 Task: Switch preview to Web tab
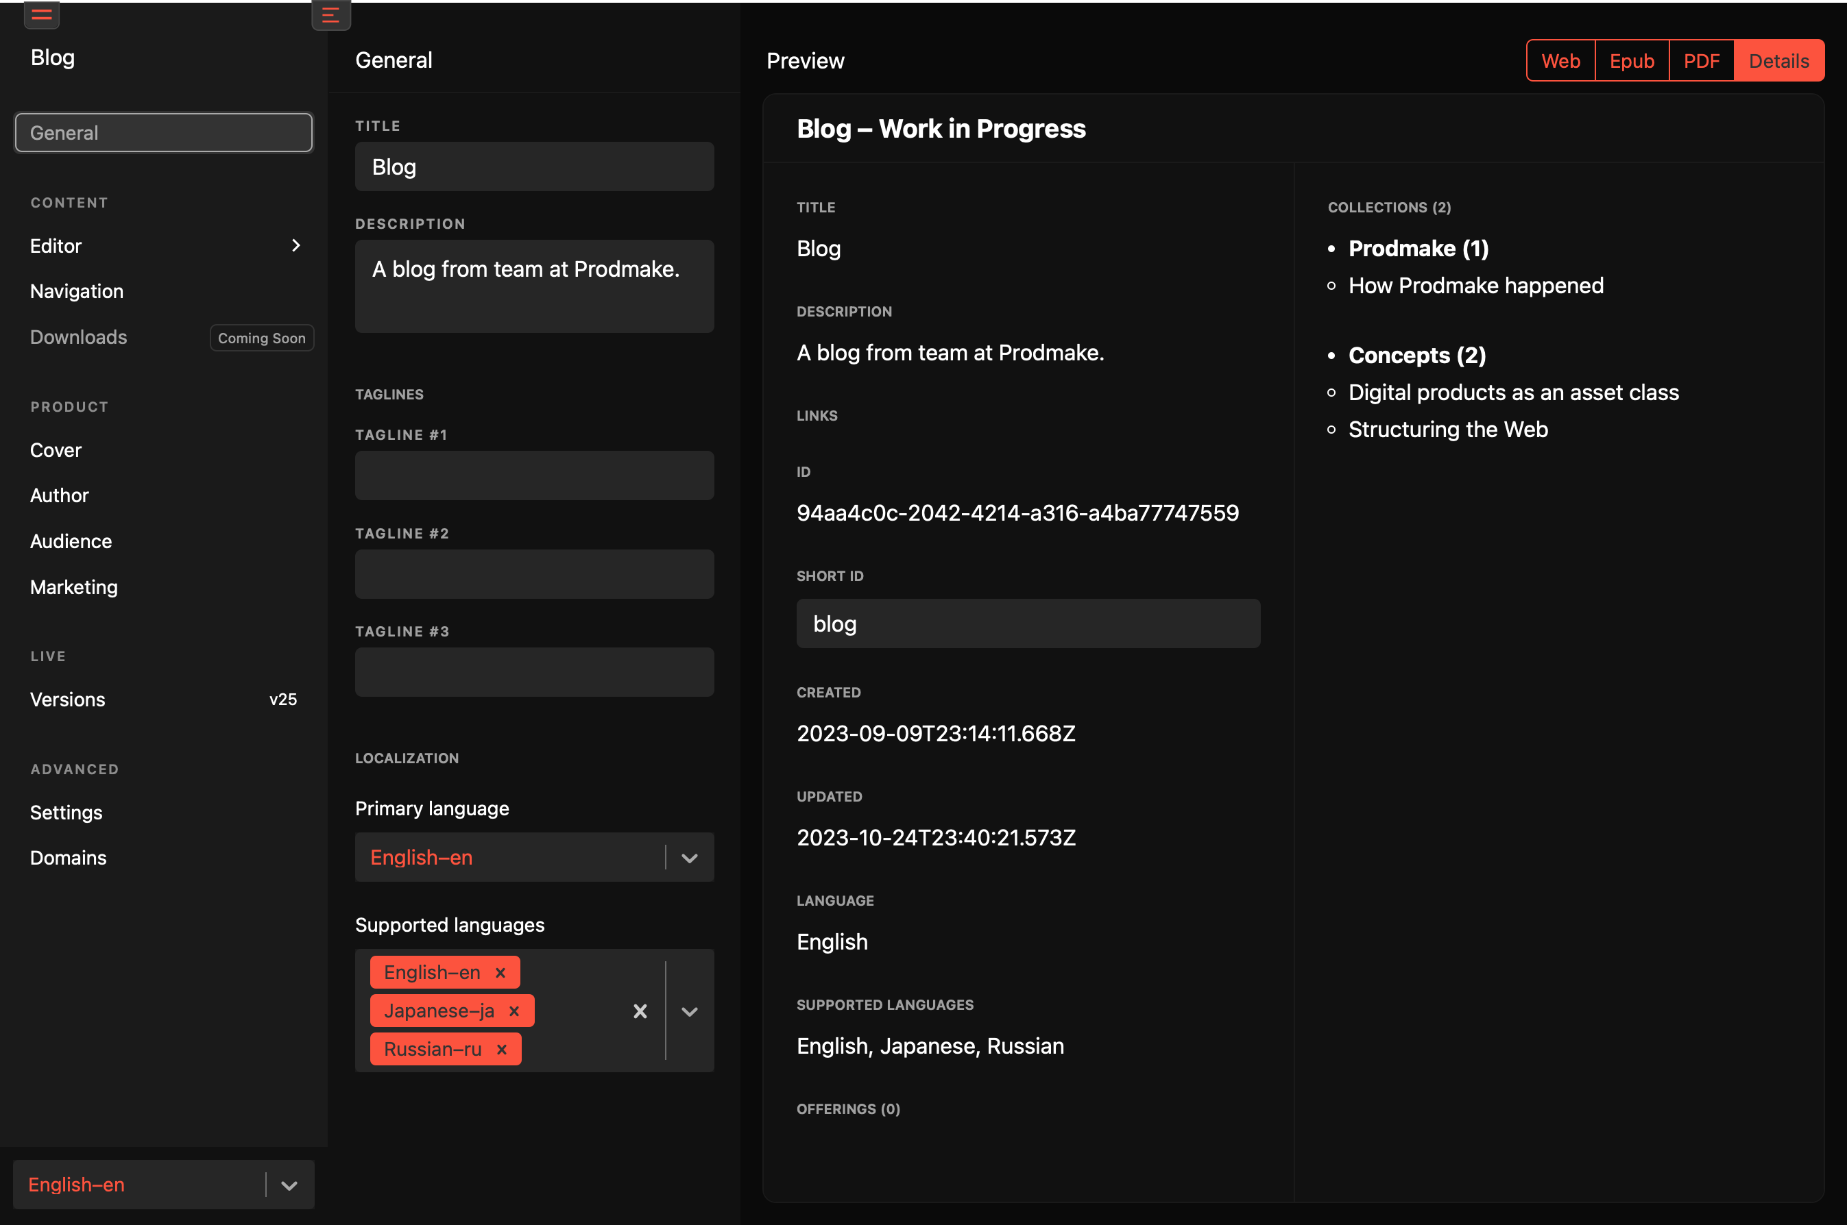pyautogui.click(x=1560, y=61)
